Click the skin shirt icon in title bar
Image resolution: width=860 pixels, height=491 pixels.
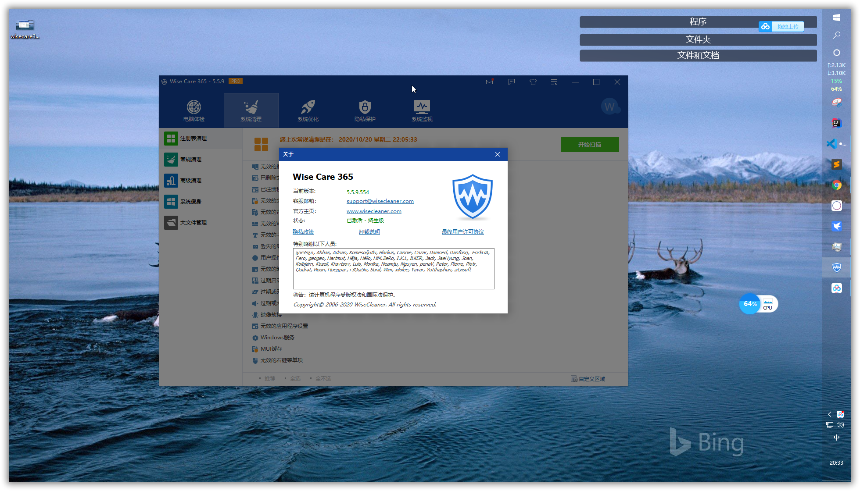[533, 82]
